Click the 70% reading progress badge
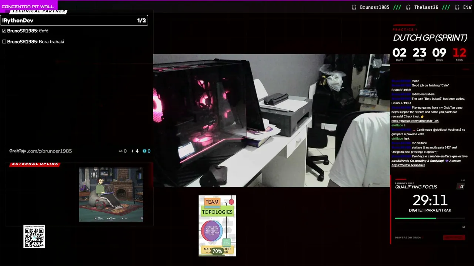 (x=217, y=251)
